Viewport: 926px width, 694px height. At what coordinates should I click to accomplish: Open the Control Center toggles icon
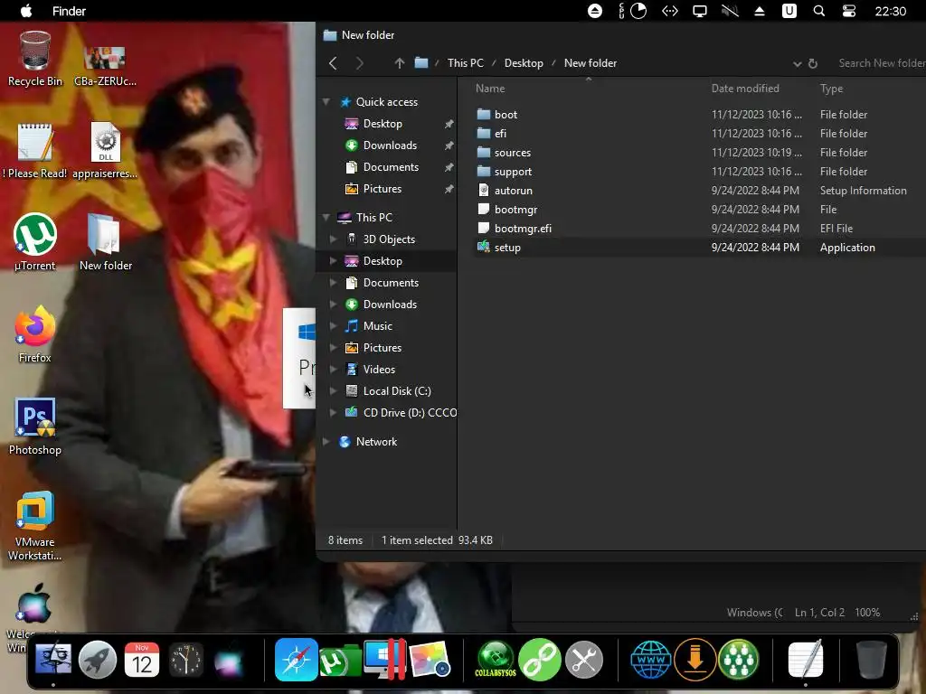(849, 11)
